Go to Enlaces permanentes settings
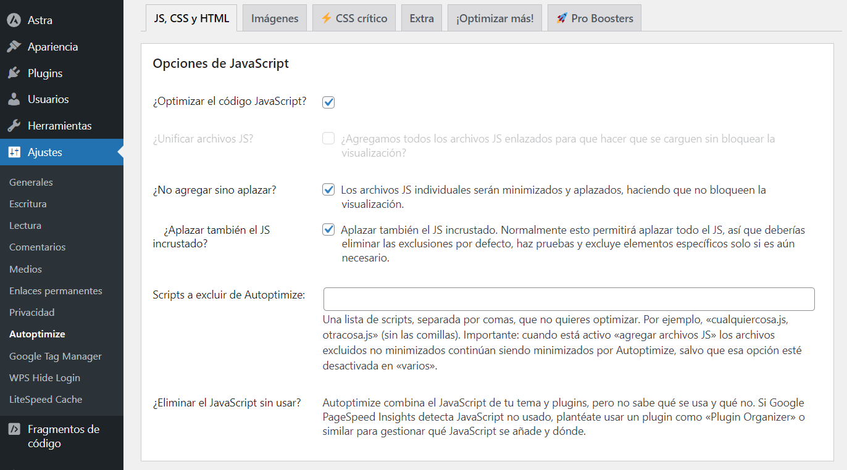Screen dimensions: 847x470 (55, 290)
